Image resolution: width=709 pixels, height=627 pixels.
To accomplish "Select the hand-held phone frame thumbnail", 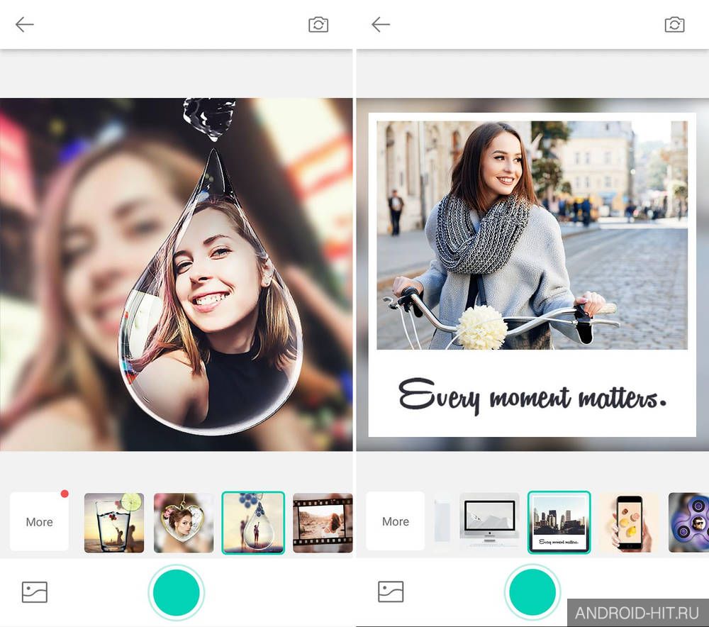I will [x=630, y=523].
